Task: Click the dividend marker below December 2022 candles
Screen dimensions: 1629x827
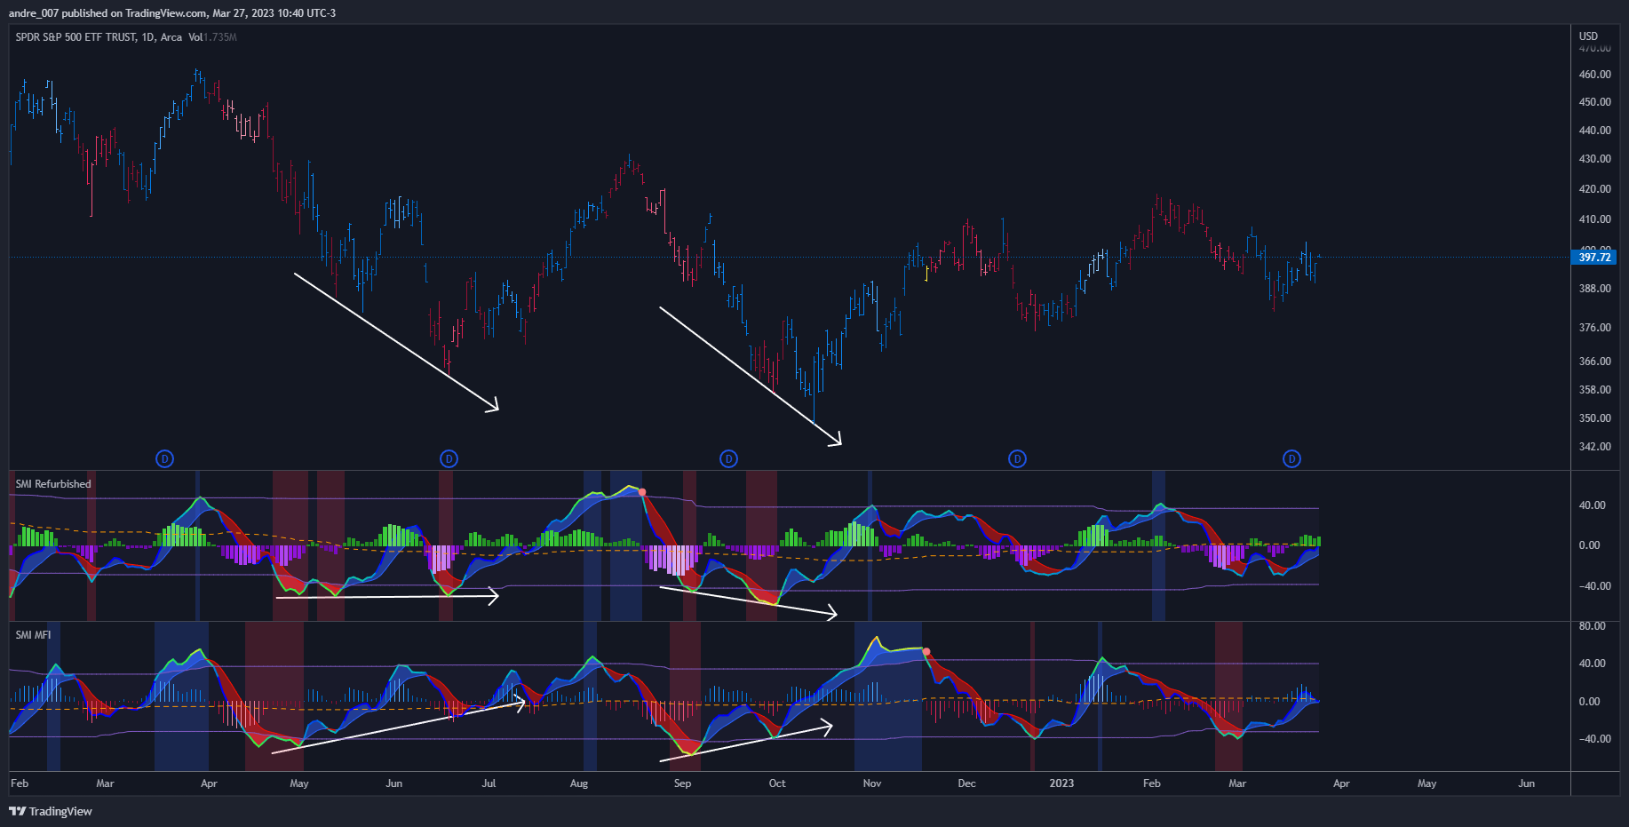Action: coord(1017,458)
